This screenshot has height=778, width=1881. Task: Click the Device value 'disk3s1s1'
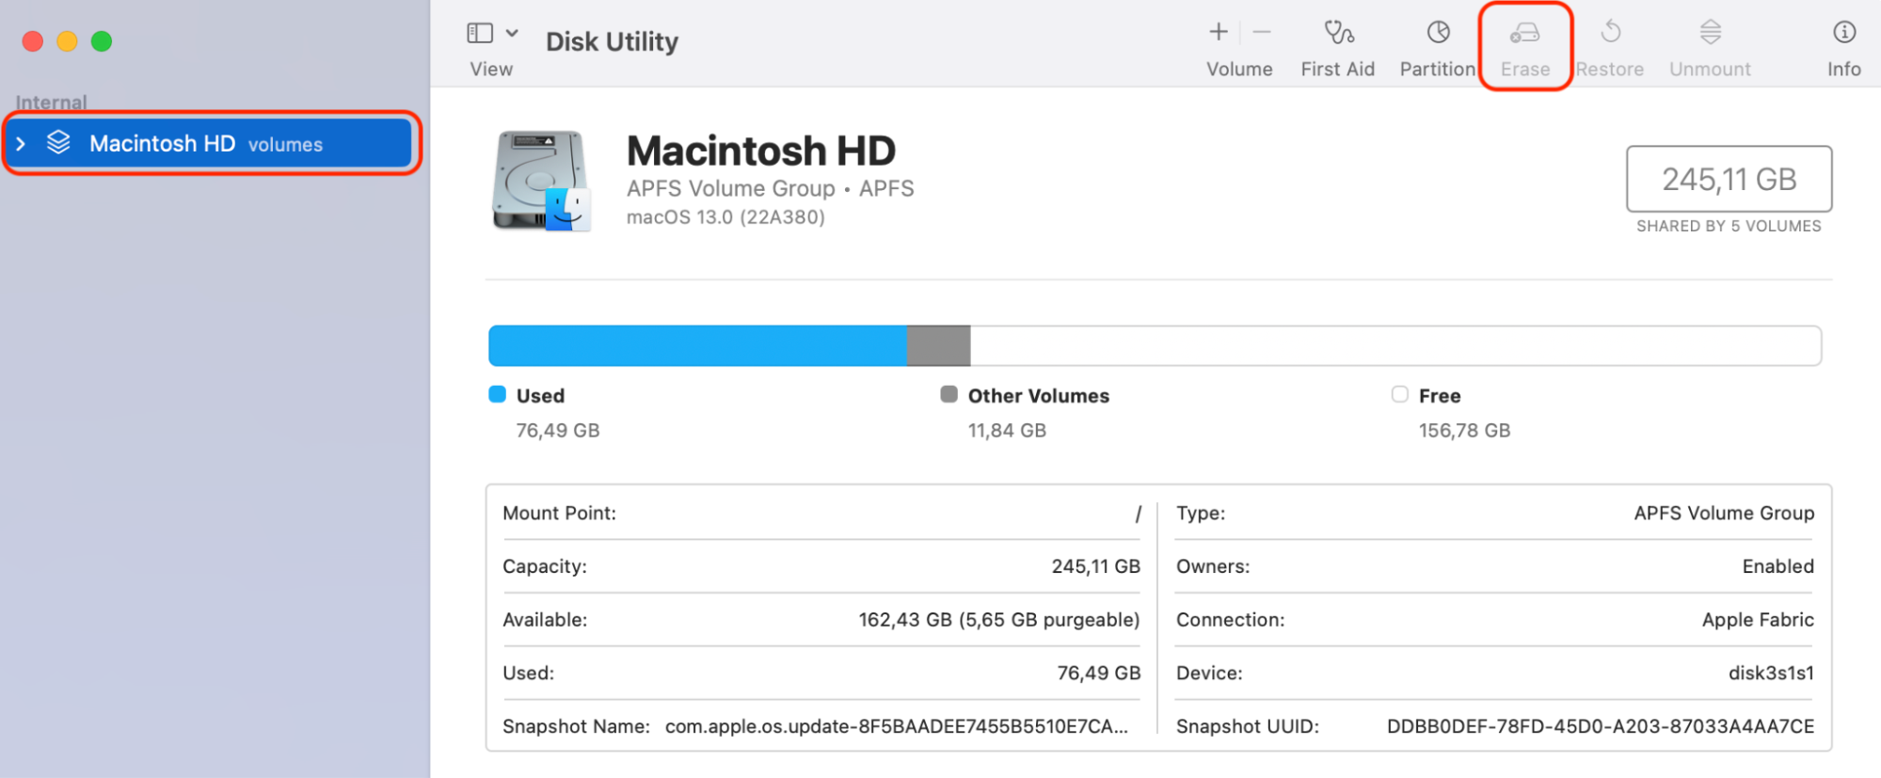coord(1771,673)
